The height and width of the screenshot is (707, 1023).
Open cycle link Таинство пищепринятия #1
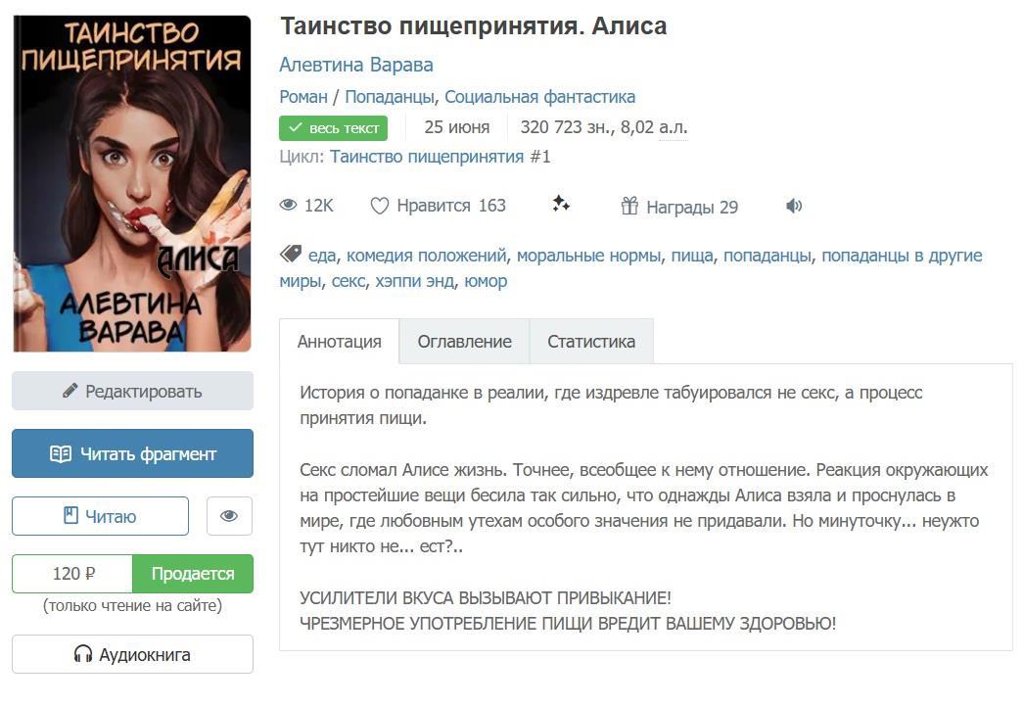[440, 157]
